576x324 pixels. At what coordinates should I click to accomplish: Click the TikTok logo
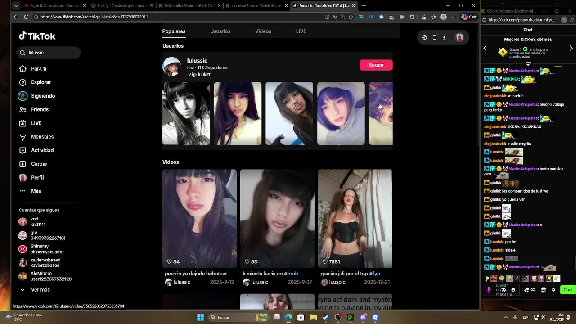37,36
